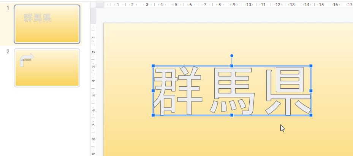
Task: Select slide 1 thumbnail with 群馬県
Action: click(47, 24)
